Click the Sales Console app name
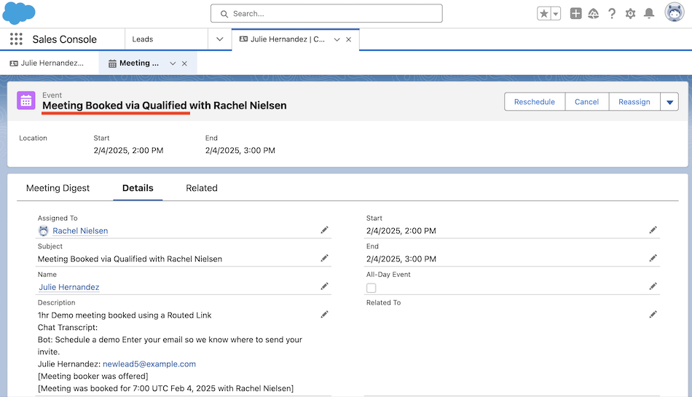692x397 pixels. point(64,39)
